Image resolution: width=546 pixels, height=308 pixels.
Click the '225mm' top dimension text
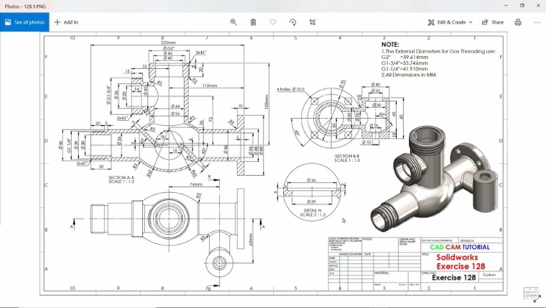coord(168,43)
